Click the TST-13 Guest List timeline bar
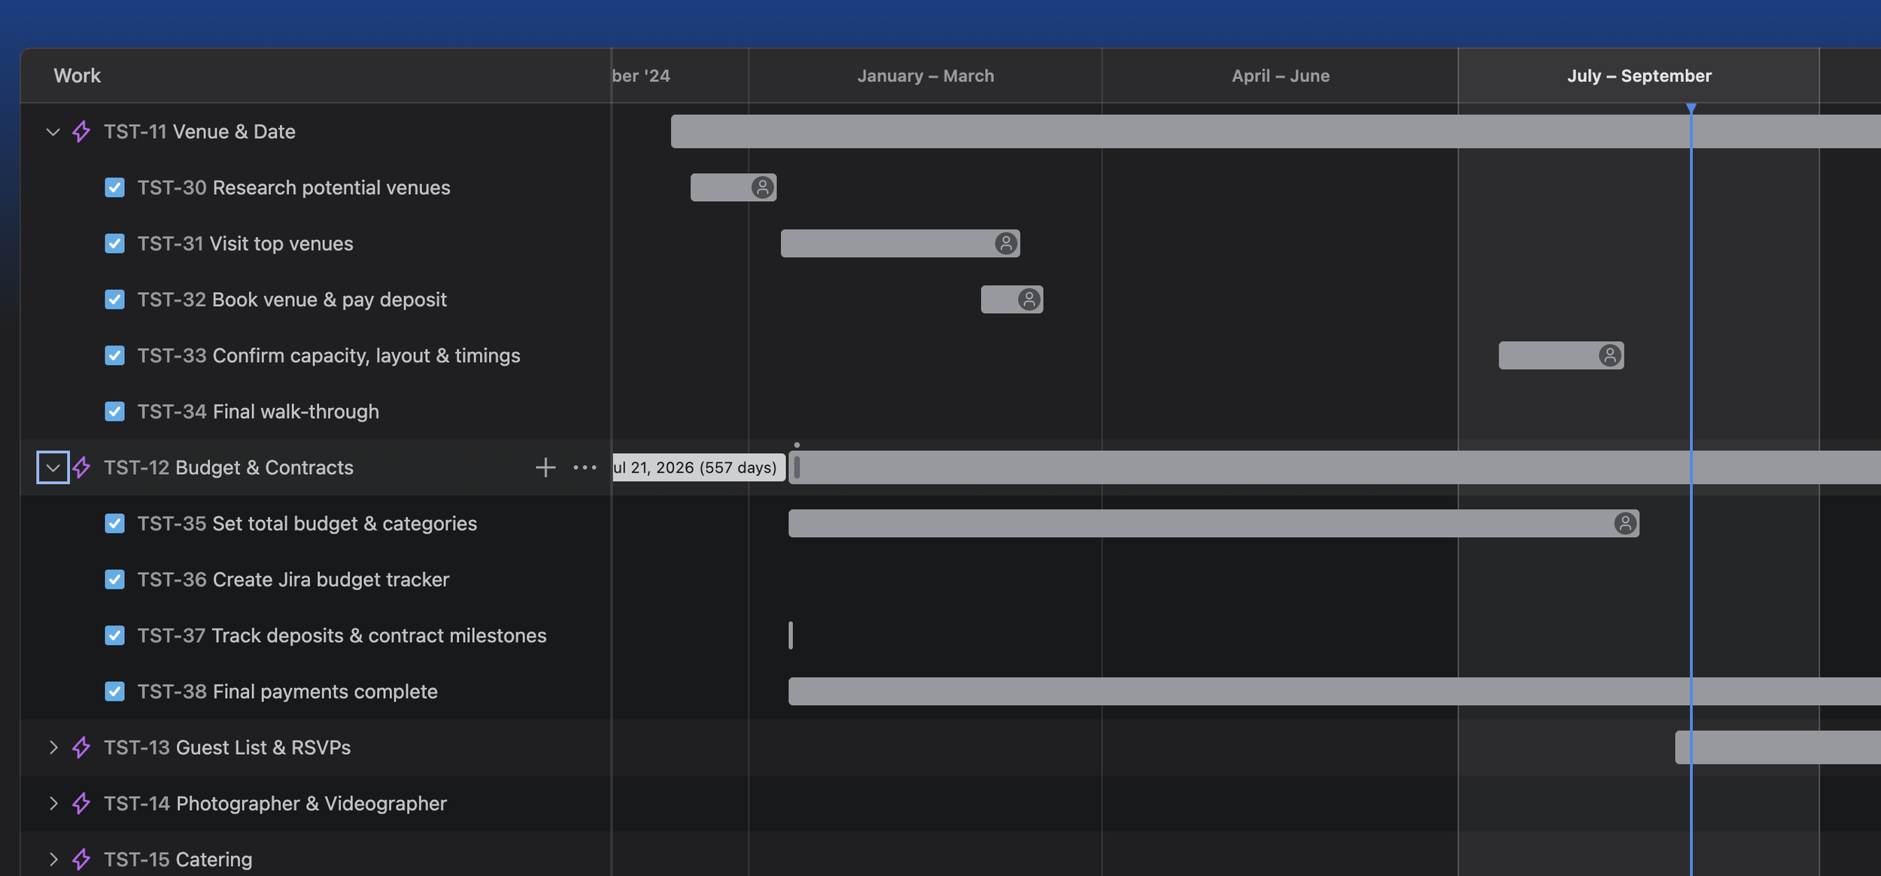Screen dimensions: 1881x876 [x=1778, y=747]
